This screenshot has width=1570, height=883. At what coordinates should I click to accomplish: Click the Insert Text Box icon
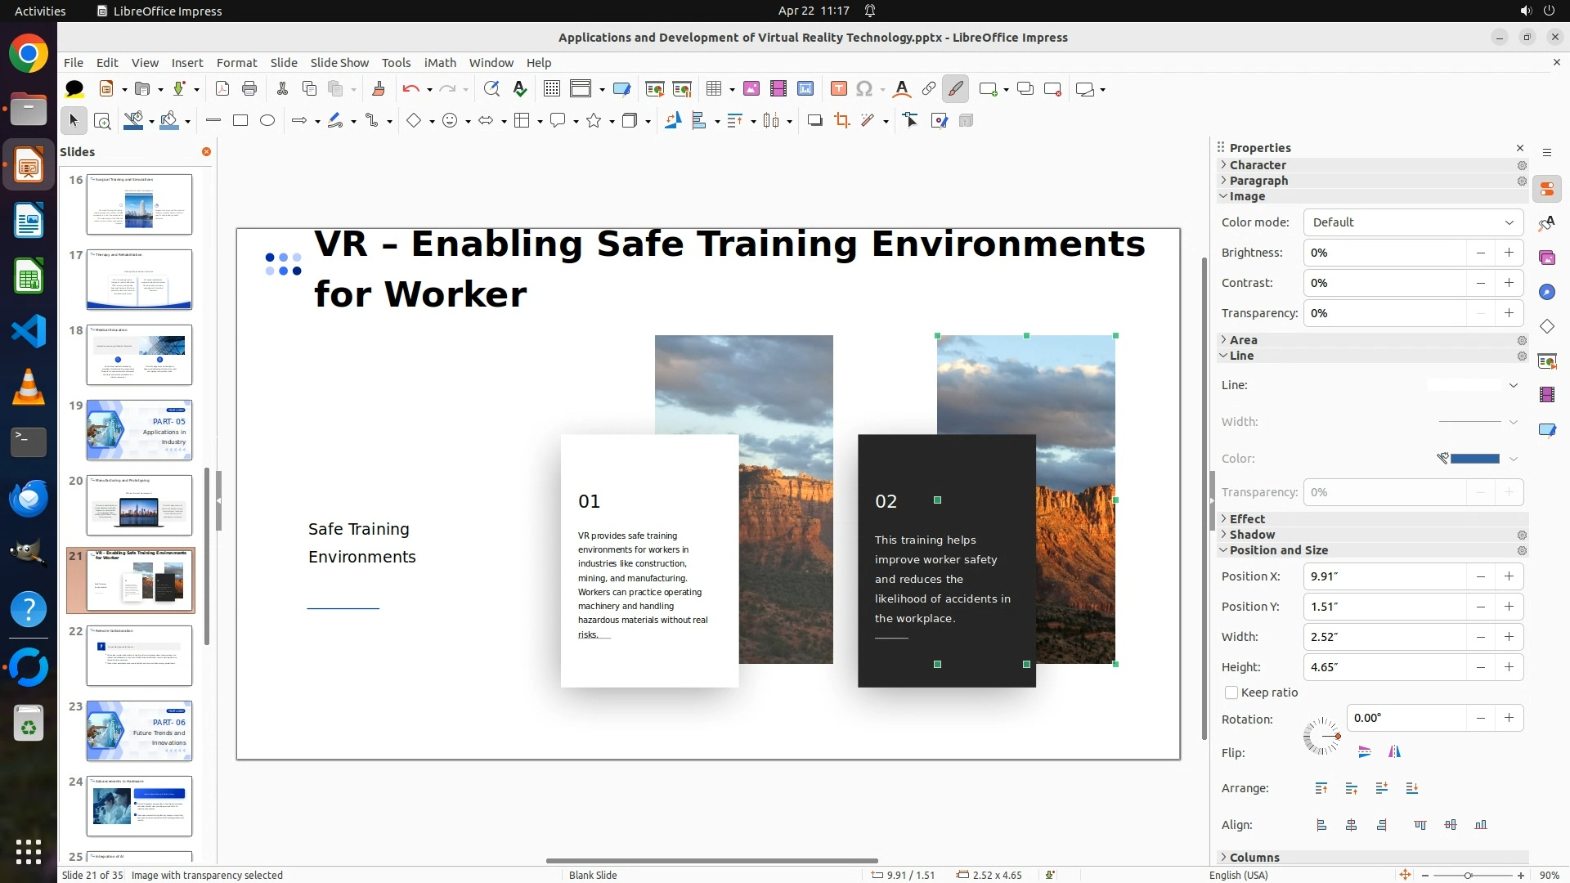(x=838, y=89)
